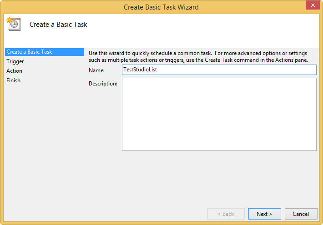Viewport: 323px width, 225px height.
Task: Click the 'Use this wizard' instruction sentence
Action: tap(150, 53)
